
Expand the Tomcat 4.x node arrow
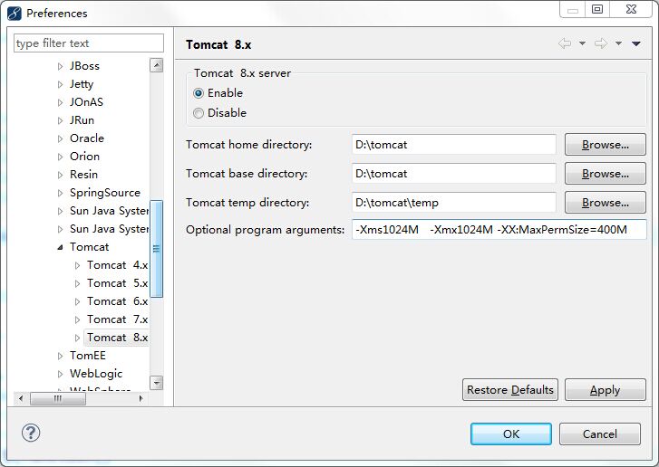pos(77,265)
